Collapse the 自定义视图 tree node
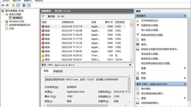The width and height of the screenshot is (191, 107). coord(3,14)
